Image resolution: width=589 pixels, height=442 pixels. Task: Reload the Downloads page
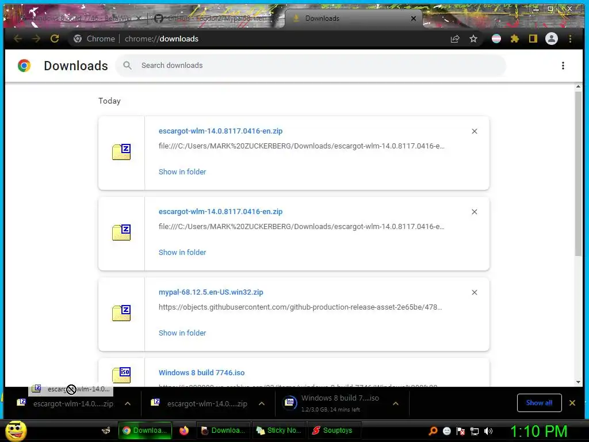tap(55, 39)
